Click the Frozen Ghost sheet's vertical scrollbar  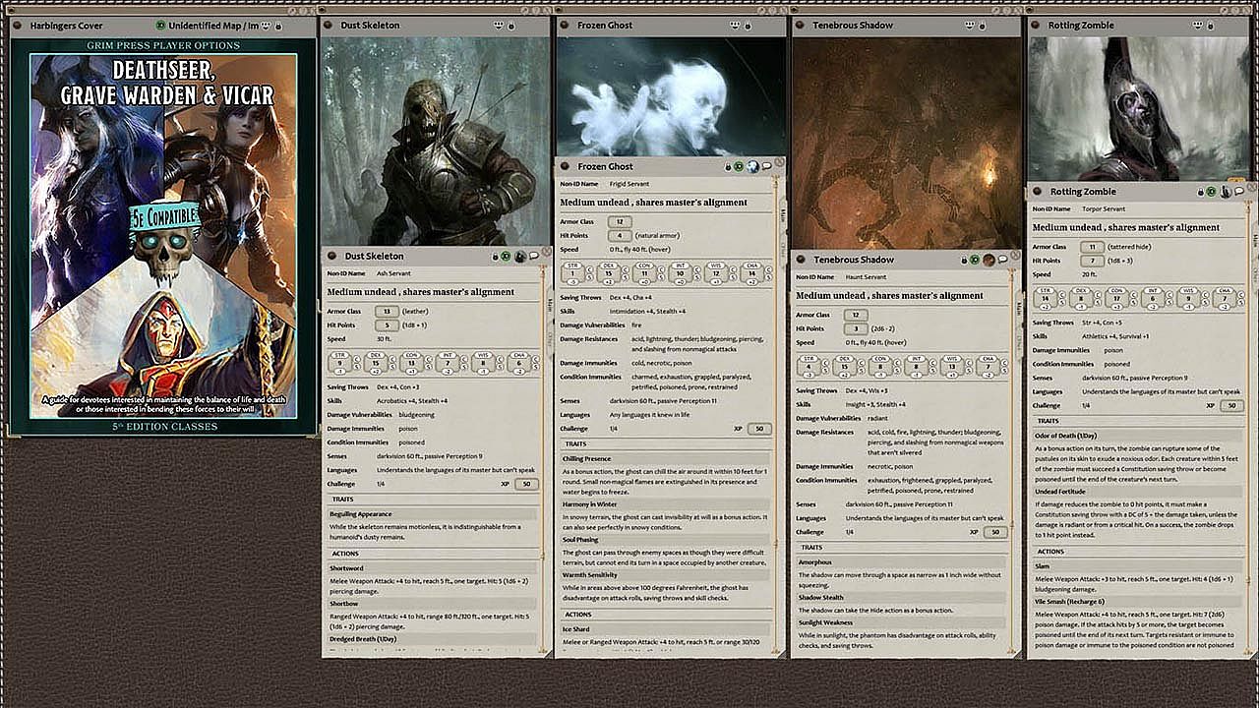[x=777, y=416]
